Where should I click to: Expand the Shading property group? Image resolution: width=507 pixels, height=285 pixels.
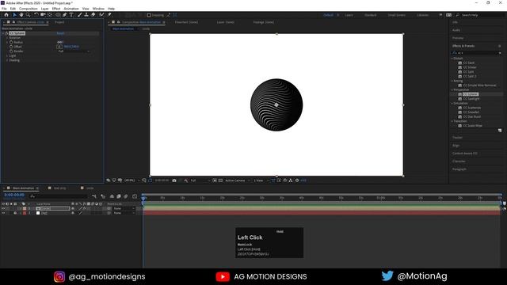tap(7, 60)
